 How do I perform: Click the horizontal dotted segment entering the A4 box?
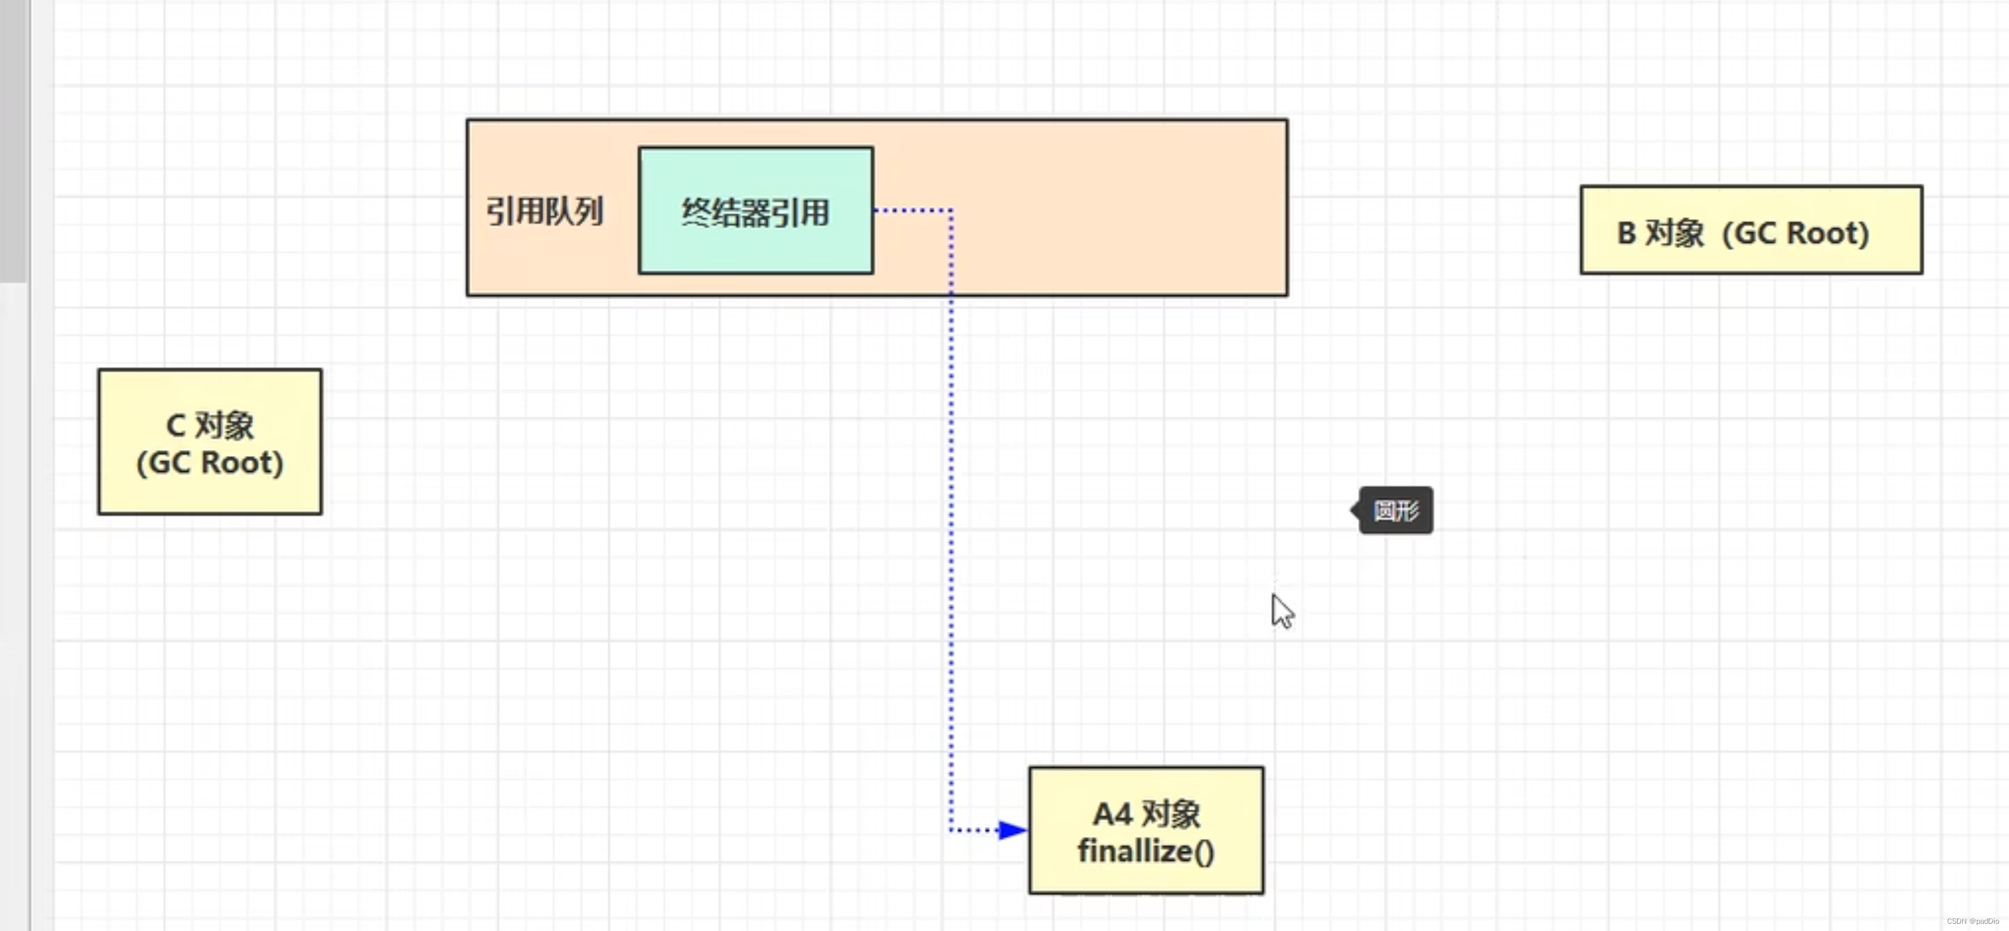[973, 830]
